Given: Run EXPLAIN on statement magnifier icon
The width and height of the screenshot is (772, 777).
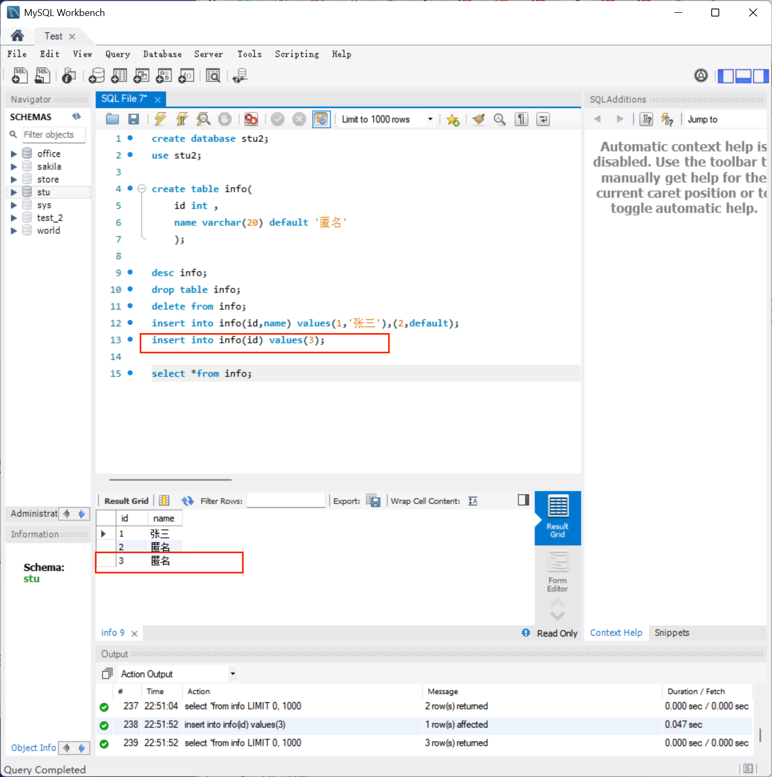Looking at the screenshot, I should click(x=203, y=119).
